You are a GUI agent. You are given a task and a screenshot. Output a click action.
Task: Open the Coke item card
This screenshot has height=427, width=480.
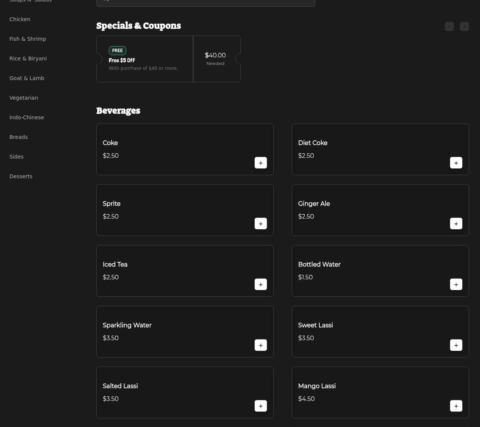click(x=185, y=149)
